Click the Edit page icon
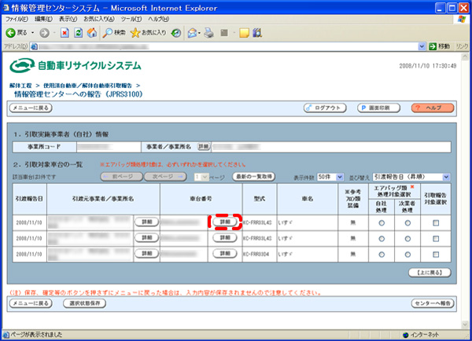This screenshot has width=472, height=341. point(224,33)
